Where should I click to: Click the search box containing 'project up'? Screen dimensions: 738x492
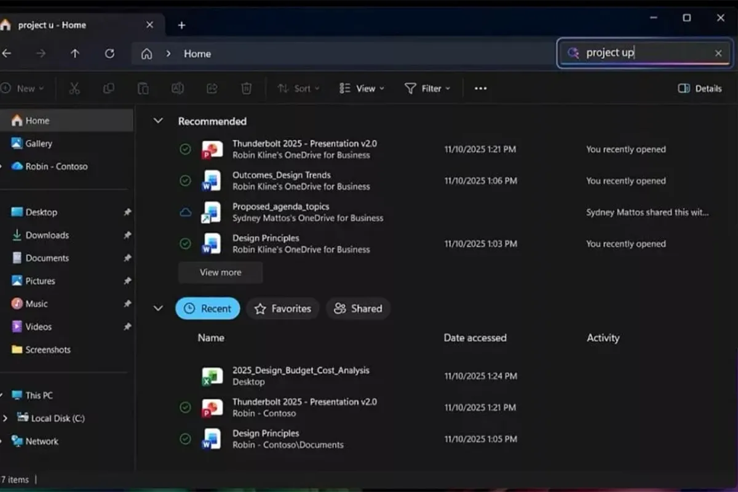click(x=640, y=53)
